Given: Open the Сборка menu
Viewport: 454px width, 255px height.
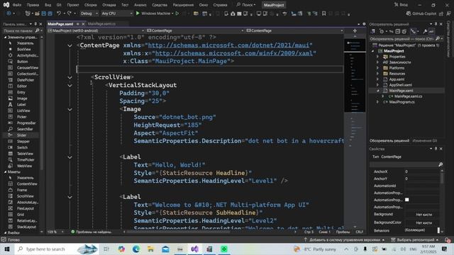Looking at the screenshot, I should pyautogui.click(x=90, y=5).
